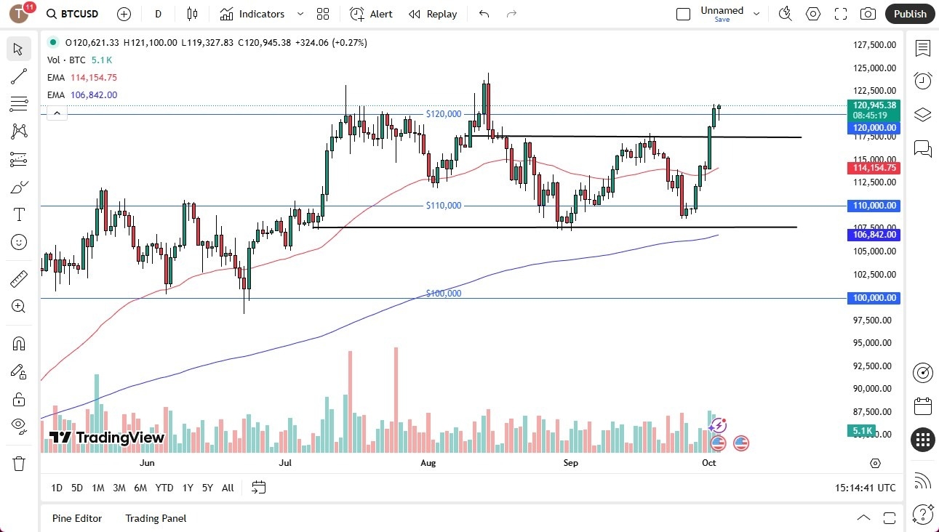Select the text annotation tool
This screenshot has height=532, width=939.
pyautogui.click(x=19, y=214)
